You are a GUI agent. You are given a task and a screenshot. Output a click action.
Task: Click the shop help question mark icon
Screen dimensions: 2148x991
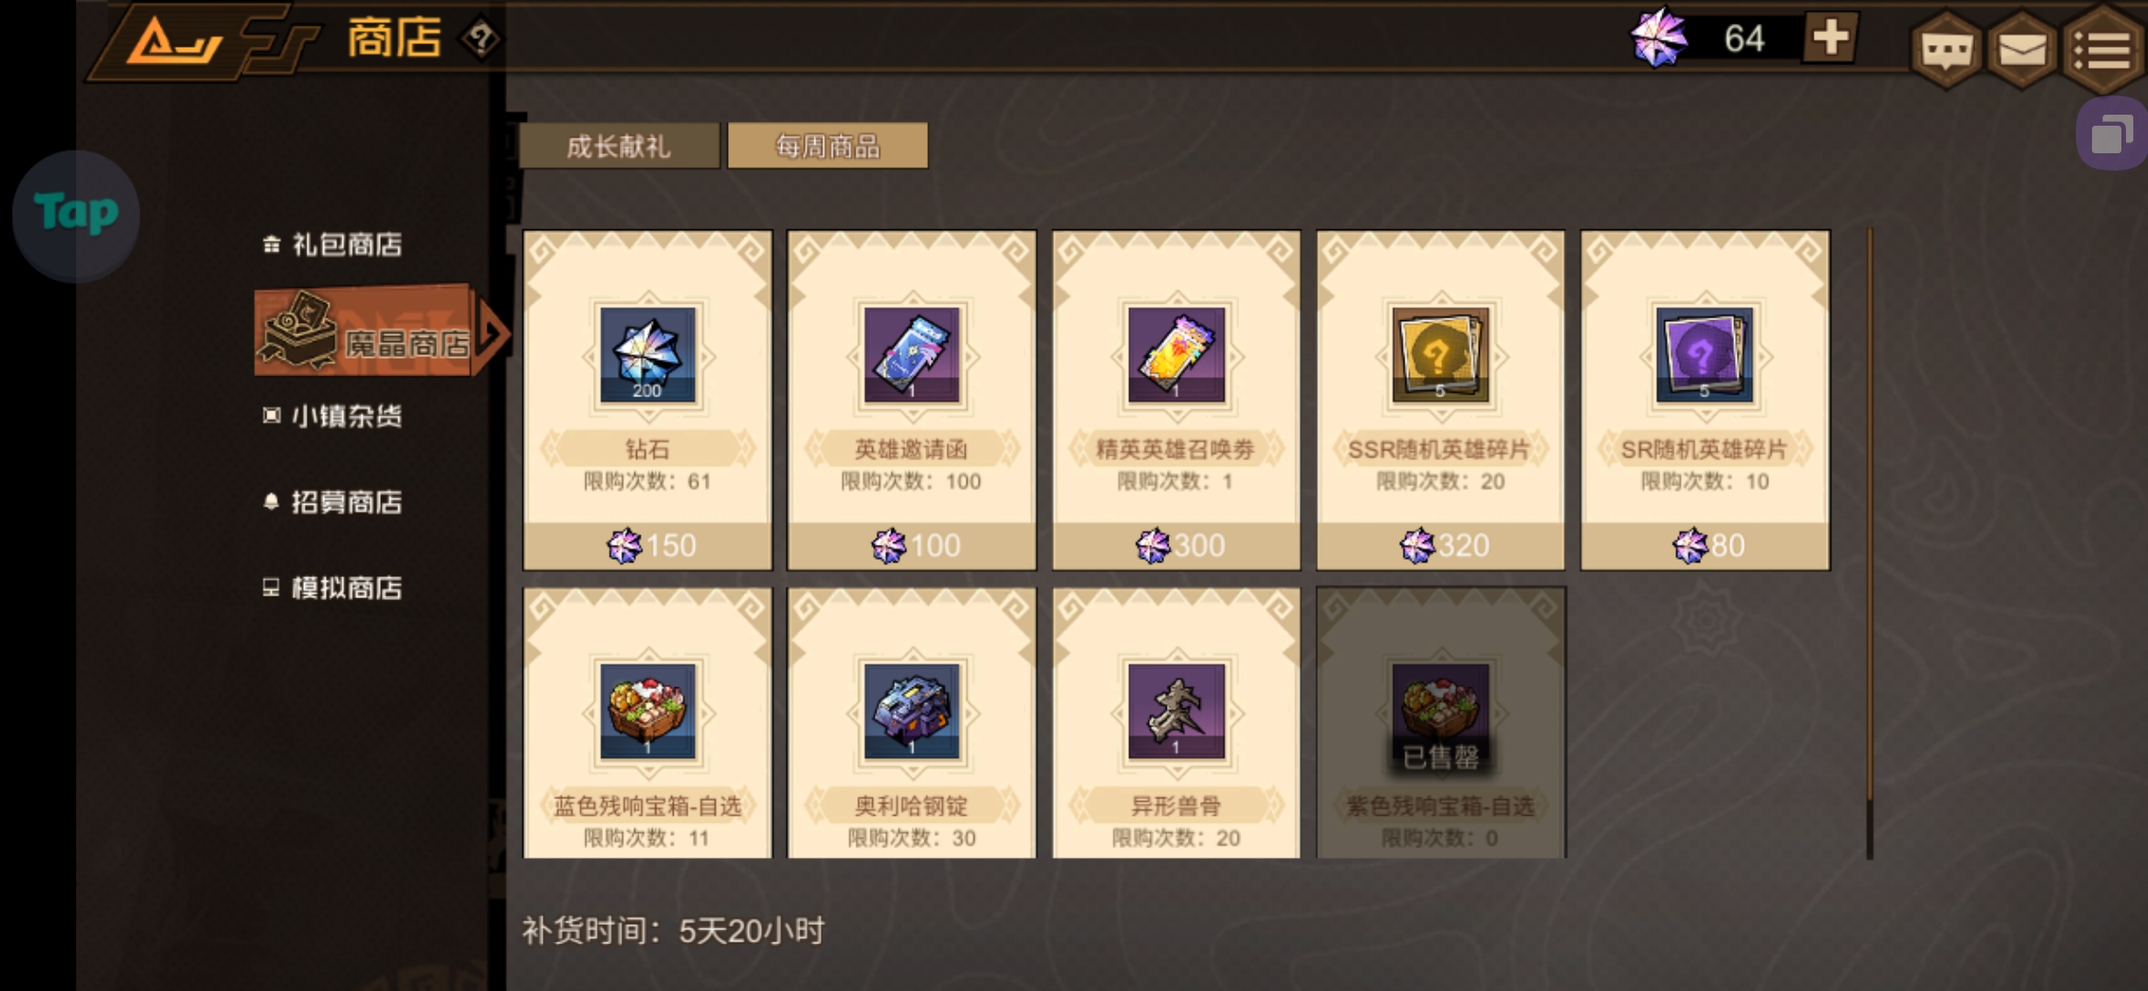481,39
